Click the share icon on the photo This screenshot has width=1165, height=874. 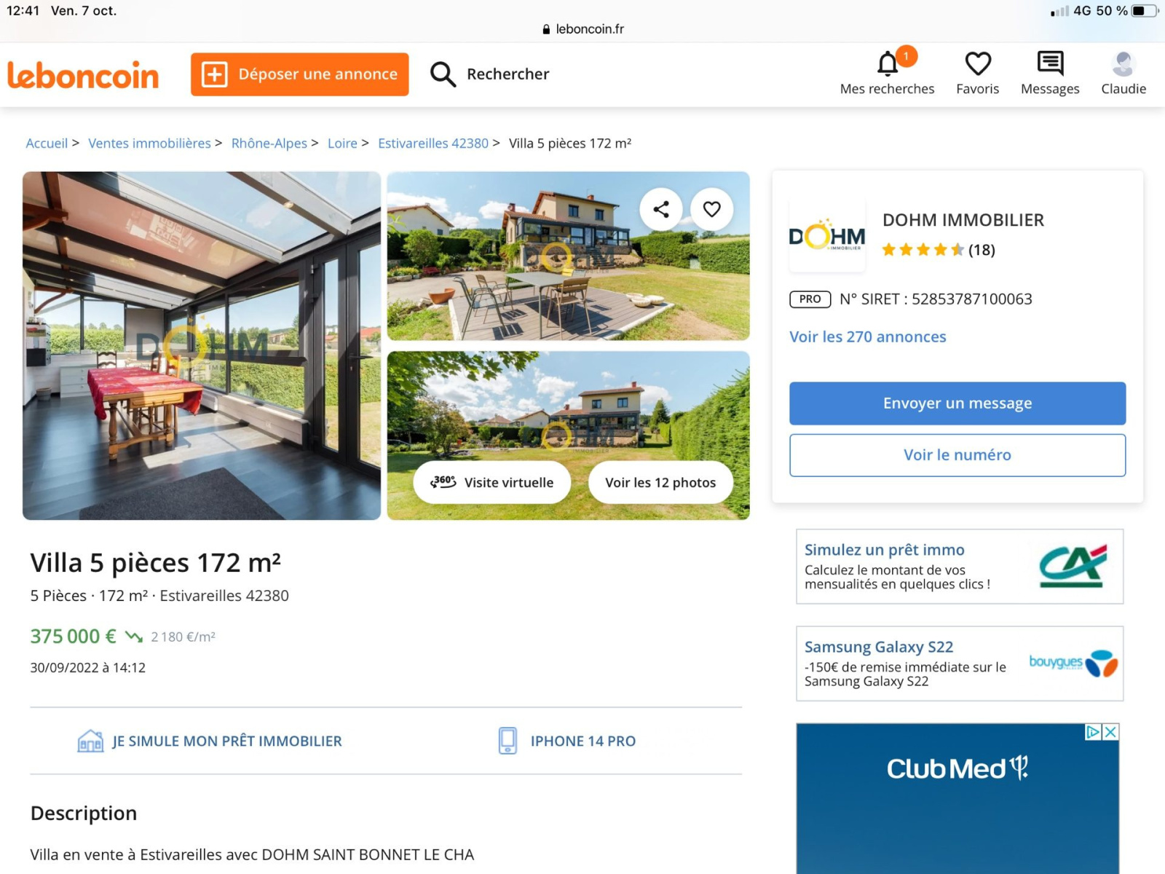coord(661,209)
